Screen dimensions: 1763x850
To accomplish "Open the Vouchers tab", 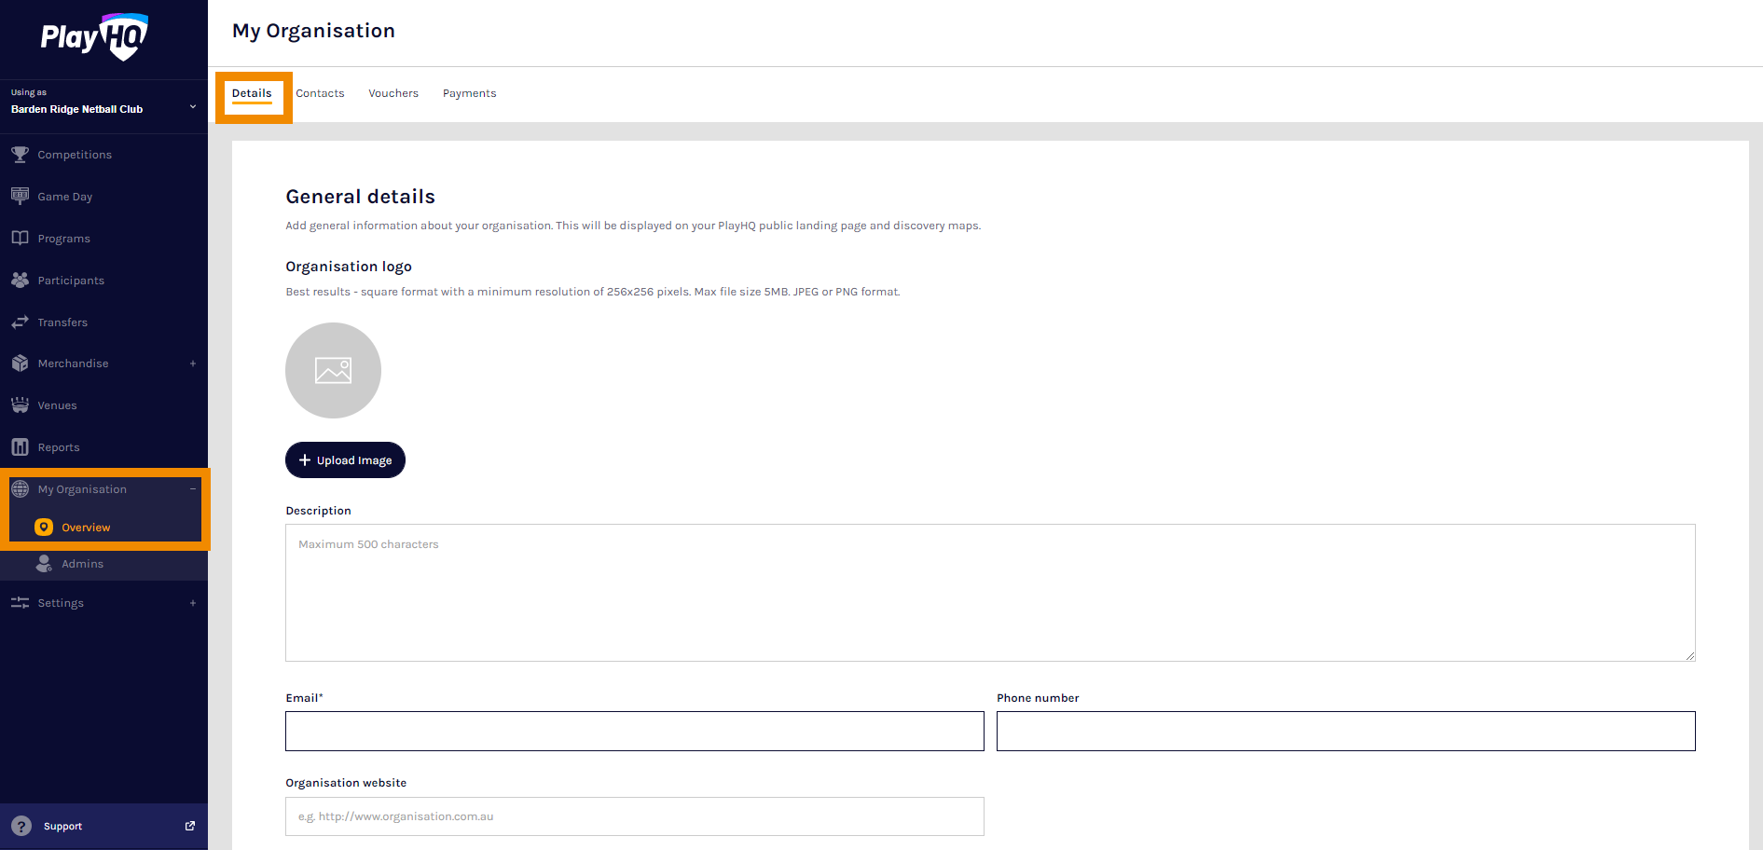I will (393, 93).
